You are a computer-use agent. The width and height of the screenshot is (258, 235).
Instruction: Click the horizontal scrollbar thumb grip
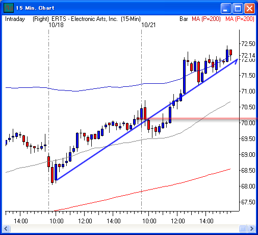coord(243,228)
